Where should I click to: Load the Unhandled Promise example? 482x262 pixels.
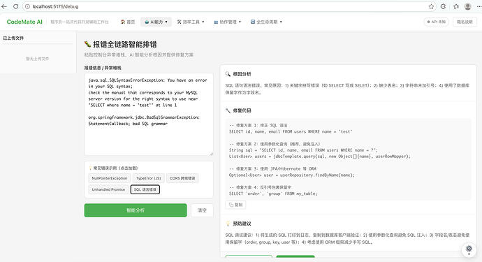(108, 189)
